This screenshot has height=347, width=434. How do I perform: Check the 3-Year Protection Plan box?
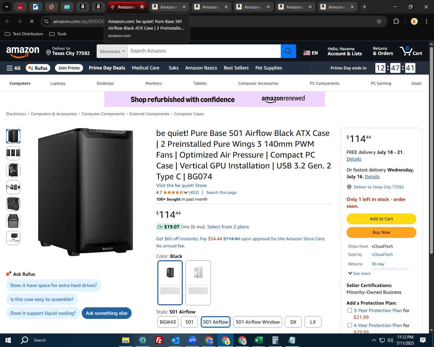click(350, 310)
